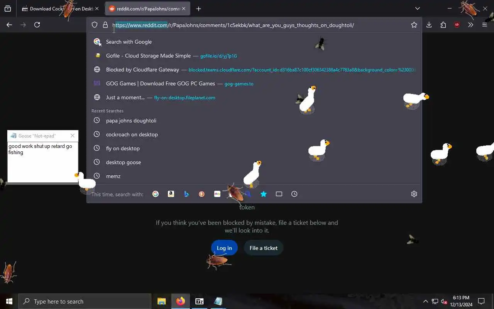
Task: Open File Explorer from the taskbar
Action: tap(162, 301)
